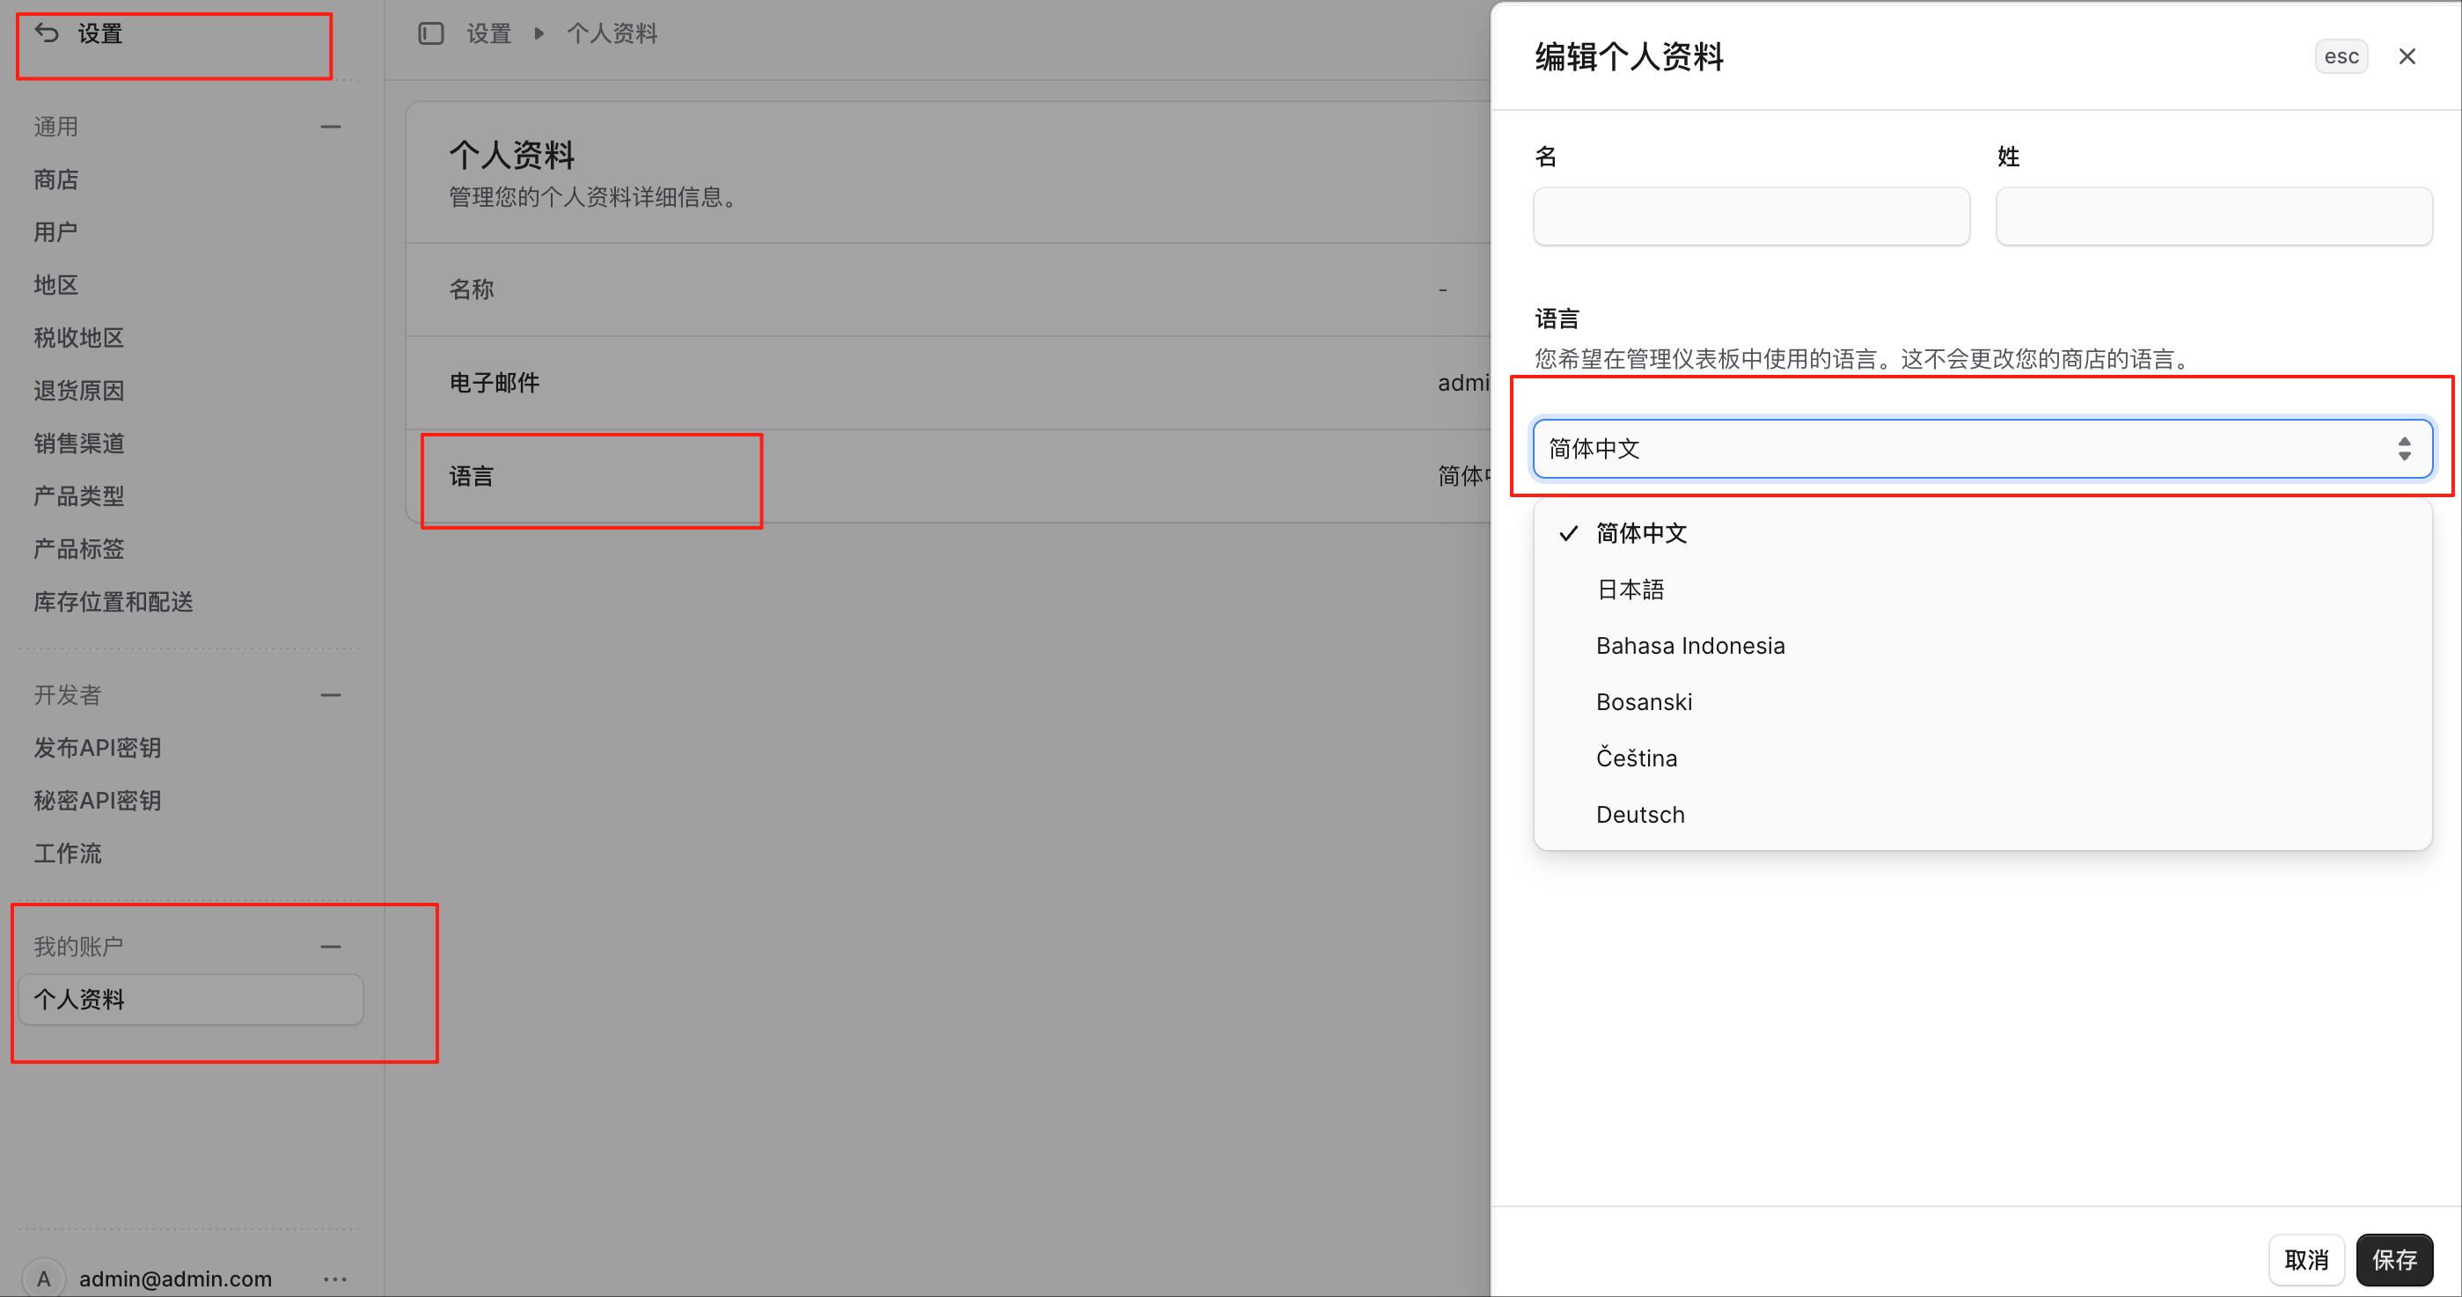
Task: Click the 电子邮件 row label
Action: (x=495, y=384)
